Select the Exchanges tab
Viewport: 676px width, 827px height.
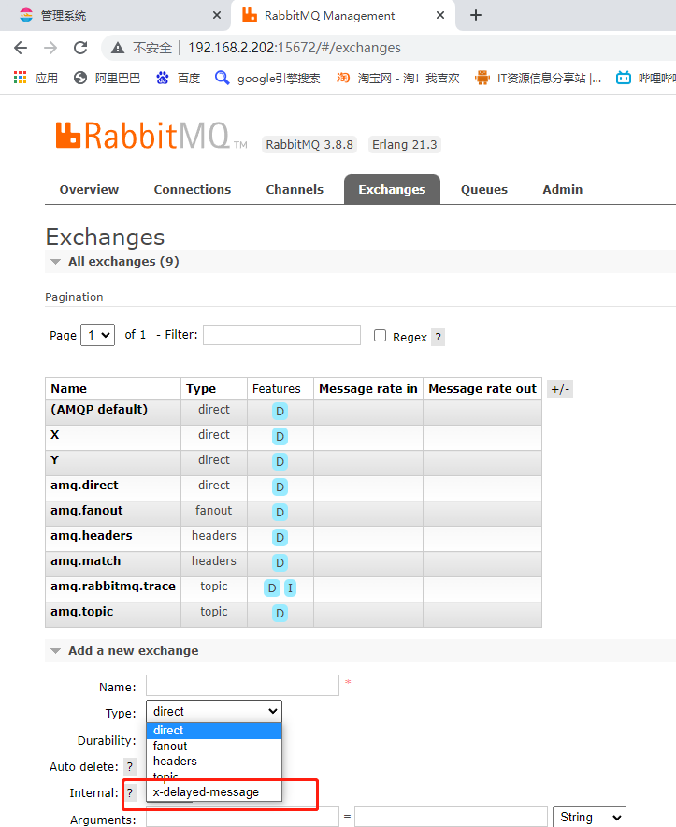tap(392, 189)
